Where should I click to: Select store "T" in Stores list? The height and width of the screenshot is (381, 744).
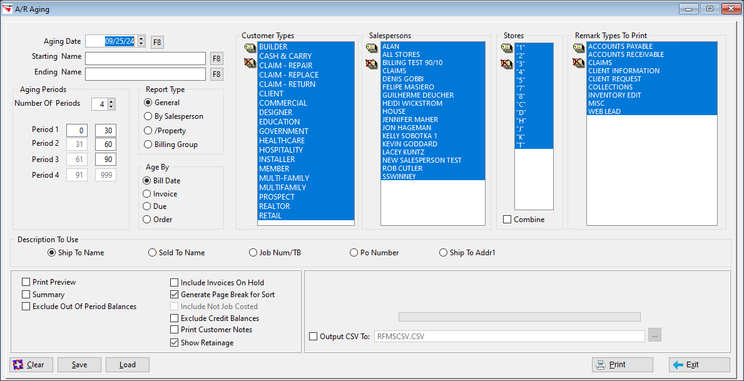click(534, 145)
